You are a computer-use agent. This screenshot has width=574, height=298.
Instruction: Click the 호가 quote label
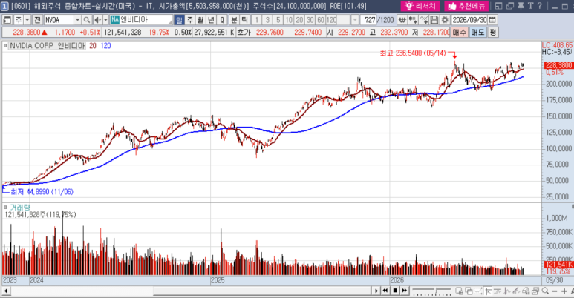click(244, 33)
